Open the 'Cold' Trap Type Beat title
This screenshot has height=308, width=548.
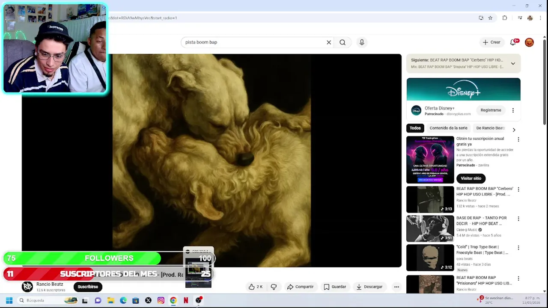point(482,250)
